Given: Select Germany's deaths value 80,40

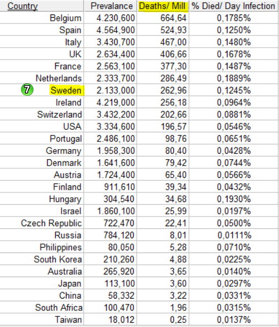Looking at the screenshot, I should (175, 151).
